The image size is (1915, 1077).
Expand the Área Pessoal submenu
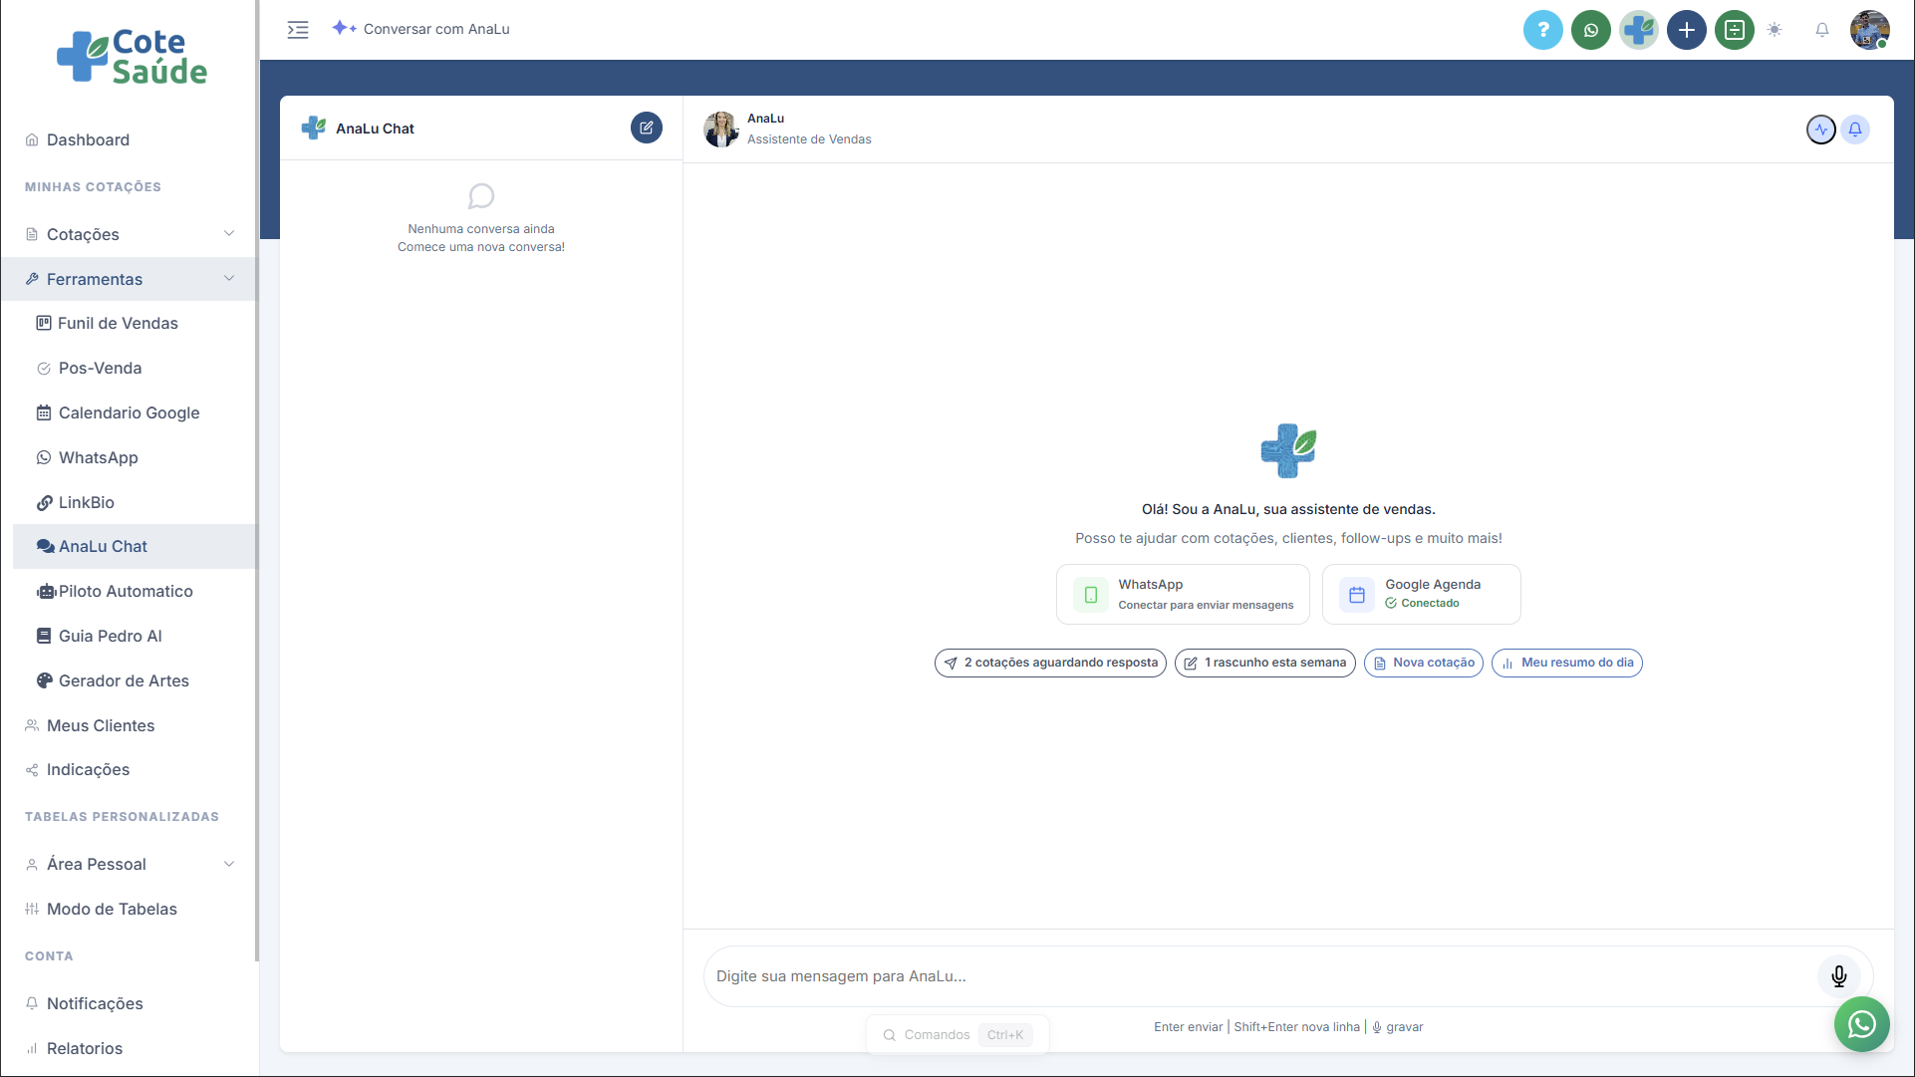229,864
